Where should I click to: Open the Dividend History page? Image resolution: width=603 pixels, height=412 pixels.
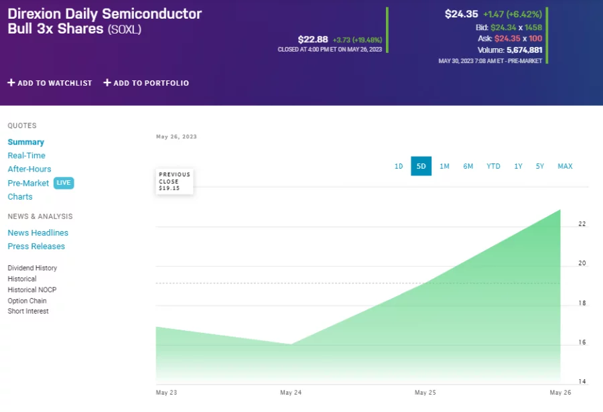(x=31, y=267)
